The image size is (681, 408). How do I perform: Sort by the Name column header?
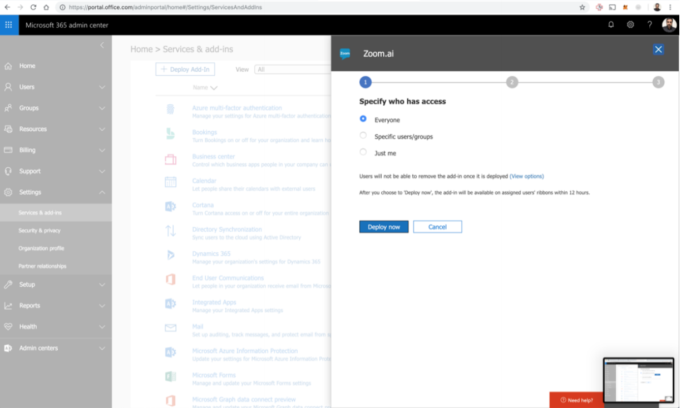205,88
